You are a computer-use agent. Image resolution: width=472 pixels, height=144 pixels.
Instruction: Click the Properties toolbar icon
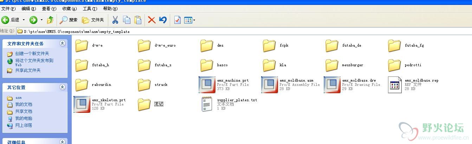pos(177,20)
